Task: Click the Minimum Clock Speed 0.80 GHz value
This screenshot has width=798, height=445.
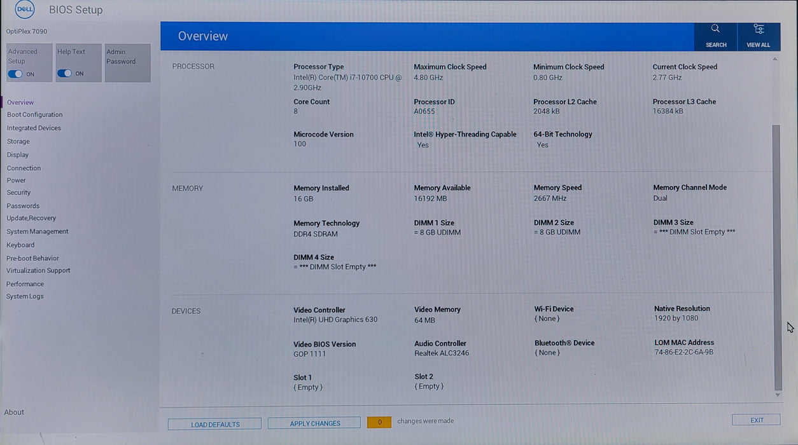Action: coord(548,78)
